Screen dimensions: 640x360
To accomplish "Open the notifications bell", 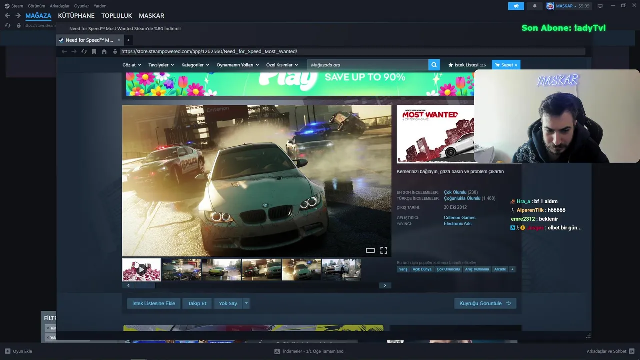I will (534, 6).
